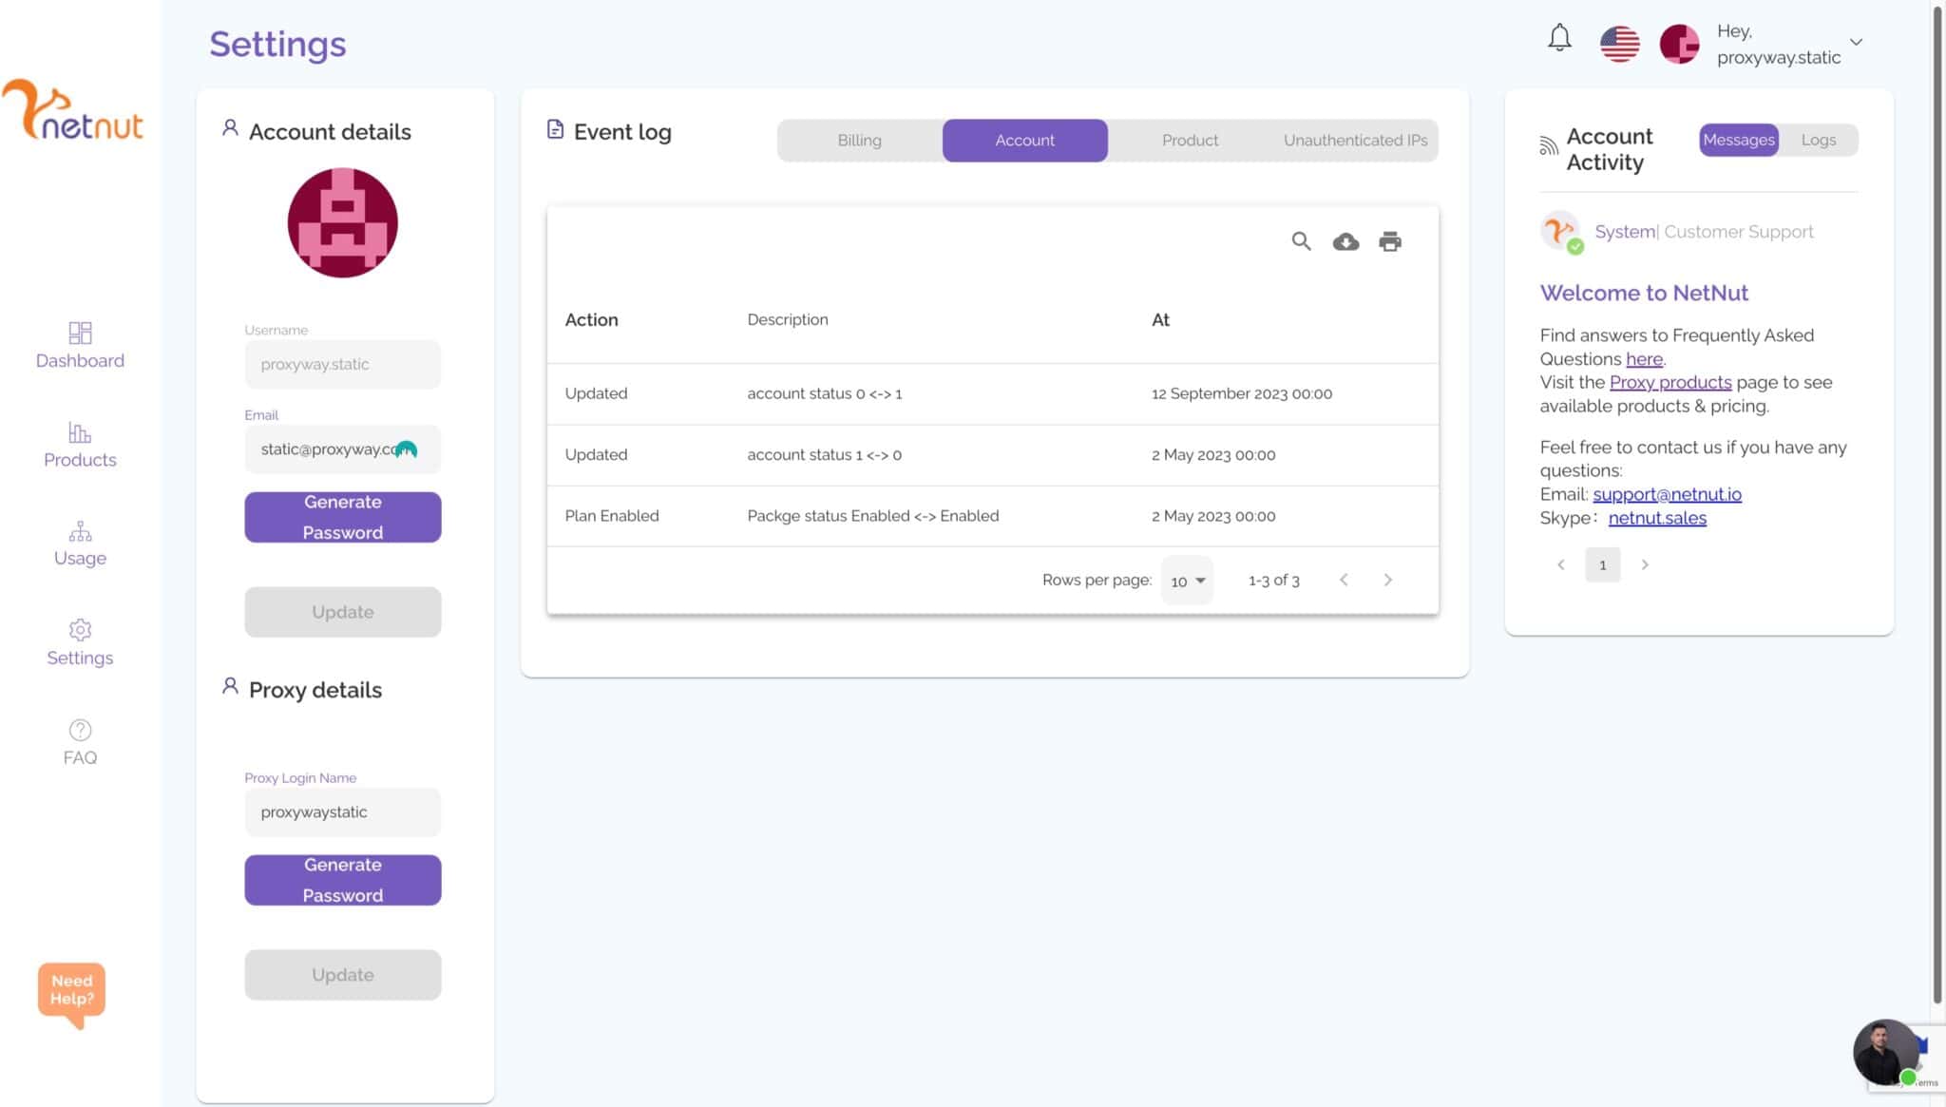The image size is (1946, 1107).
Task: Open the support@netnut.io email link
Action: click(1667, 494)
